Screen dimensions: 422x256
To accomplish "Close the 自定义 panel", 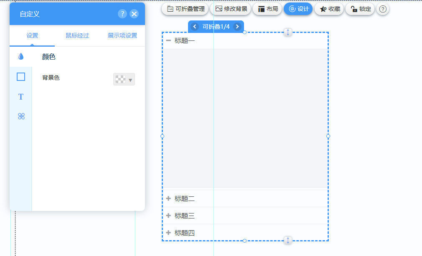I will pyautogui.click(x=134, y=14).
